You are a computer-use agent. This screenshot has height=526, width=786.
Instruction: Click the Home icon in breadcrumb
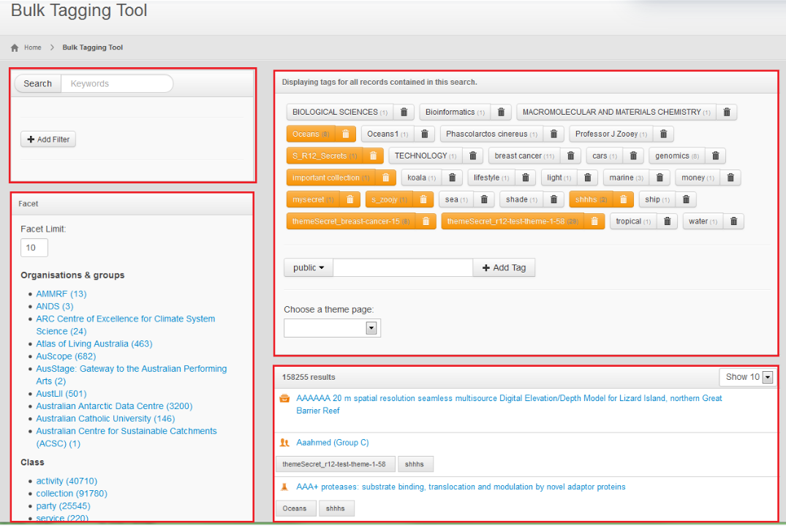pyautogui.click(x=15, y=47)
